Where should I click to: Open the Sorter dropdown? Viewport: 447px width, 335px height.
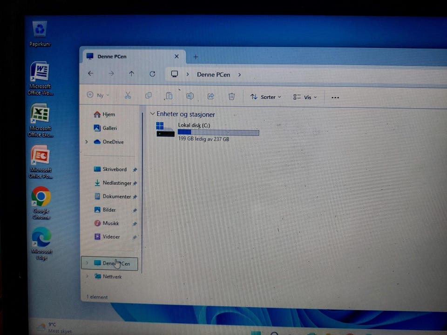point(266,97)
